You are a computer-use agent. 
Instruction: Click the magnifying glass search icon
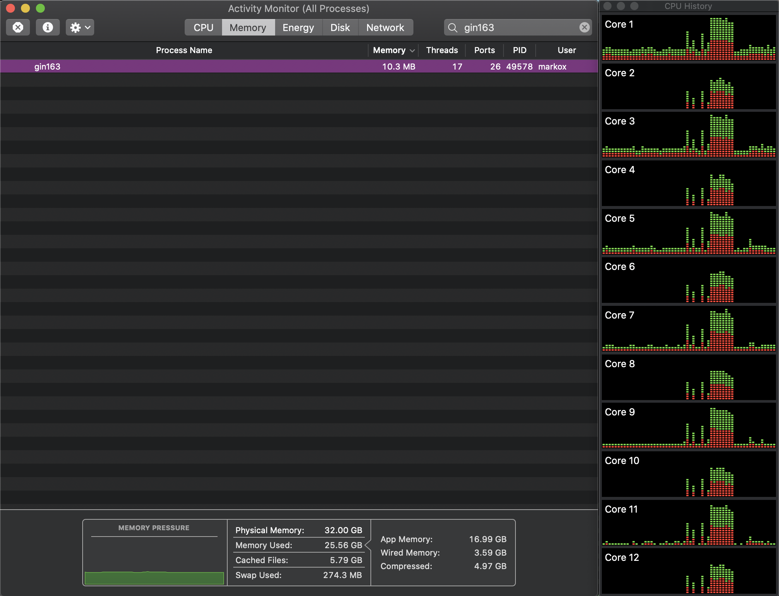[453, 28]
